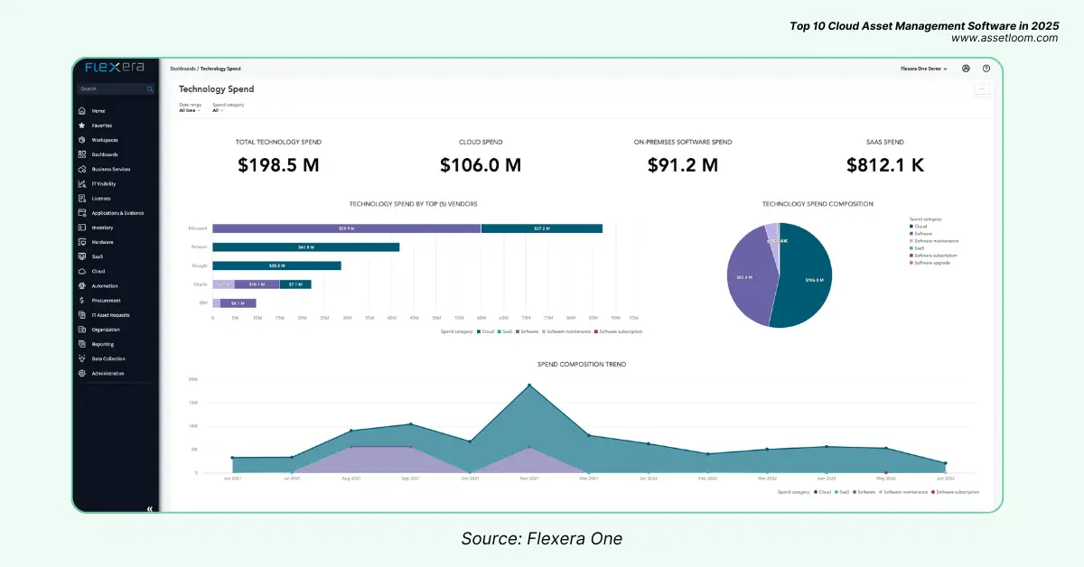Viewport: 1084px width, 567px height.
Task: Collapse the sidebar with double chevron
Action: [x=149, y=508]
